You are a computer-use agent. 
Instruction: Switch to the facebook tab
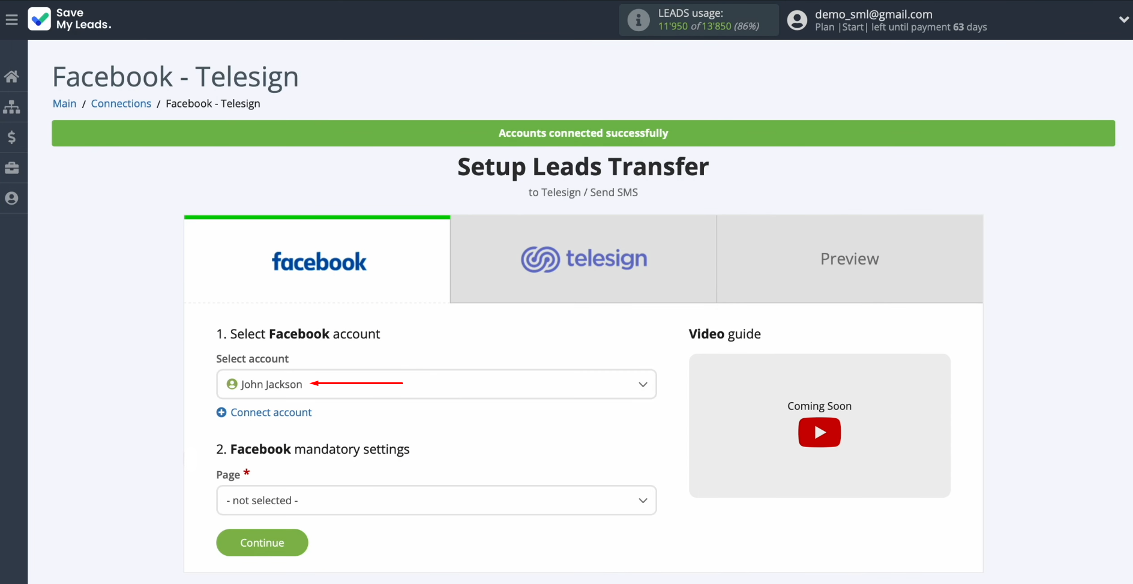click(317, 259)
